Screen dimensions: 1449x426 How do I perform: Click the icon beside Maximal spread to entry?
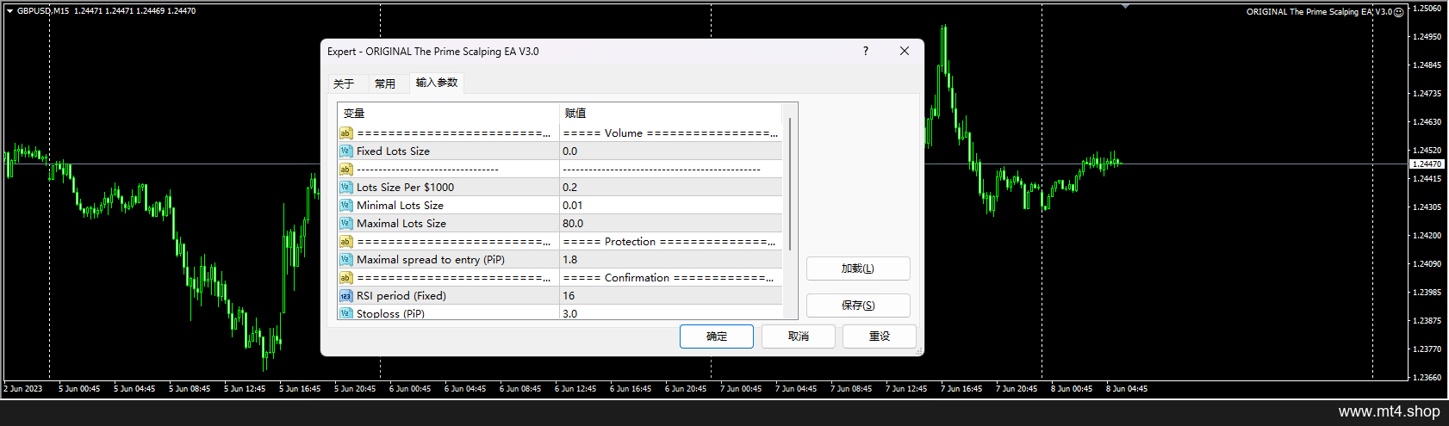(345, 260)
